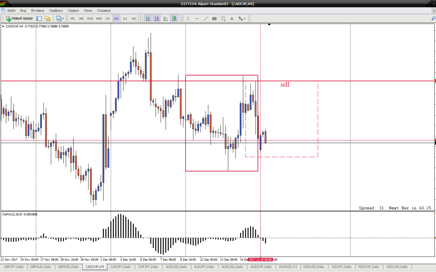The width and height of the screenshot is (436, 272).
Task: Select the horizontal line drawing tool
Action: 197,19
